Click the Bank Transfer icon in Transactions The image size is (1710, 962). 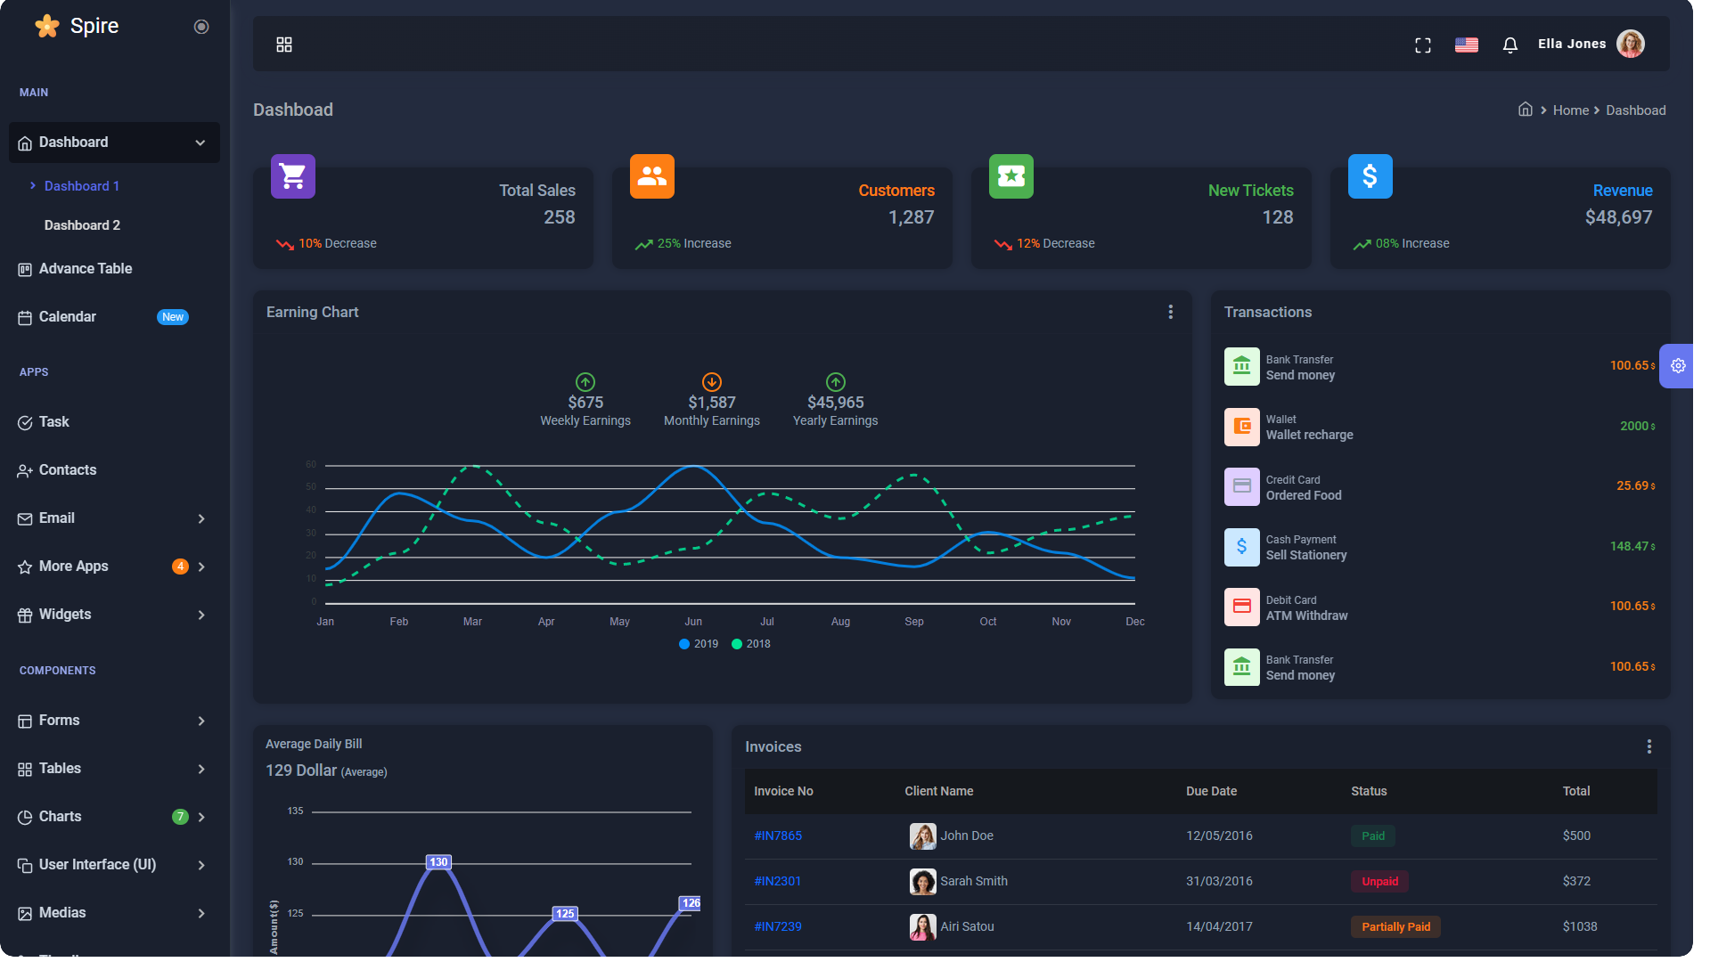1241,366
